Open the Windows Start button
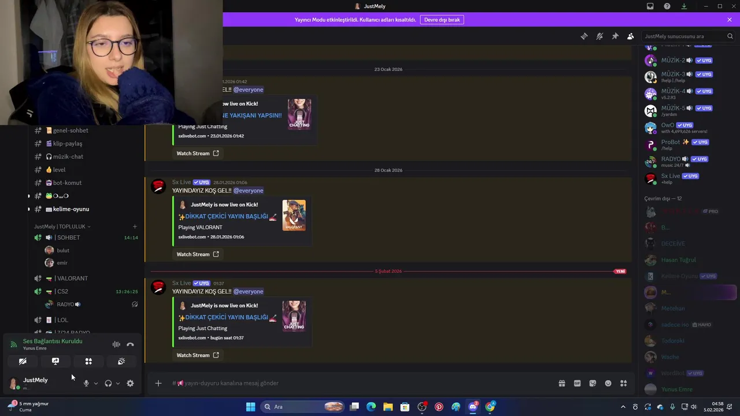Screen dimensions: 740x416 pyautogui.click(x=250, y=407)
